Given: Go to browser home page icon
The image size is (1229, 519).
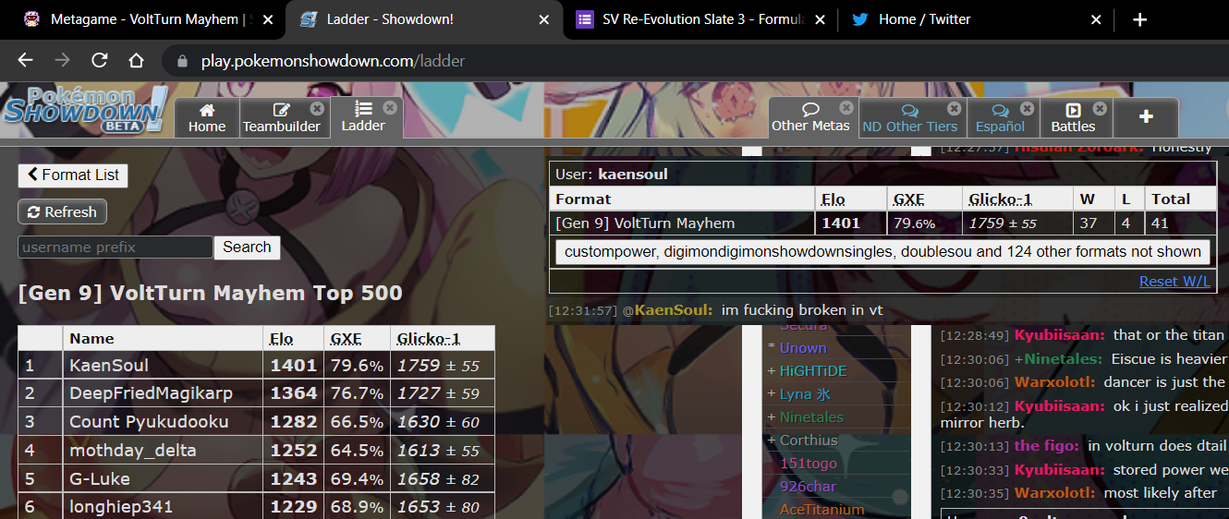Looking at the screenshot, I should 136,61.
